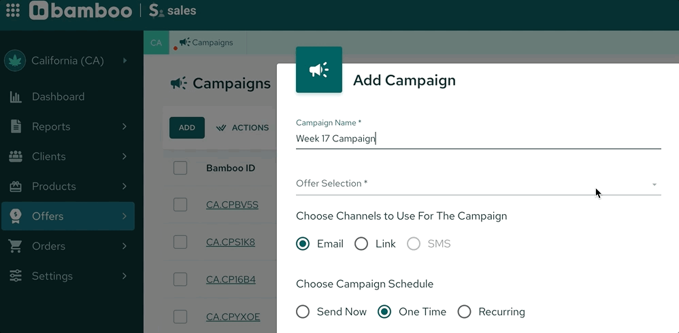Open campaign link CA.CPBV5S

232,205
